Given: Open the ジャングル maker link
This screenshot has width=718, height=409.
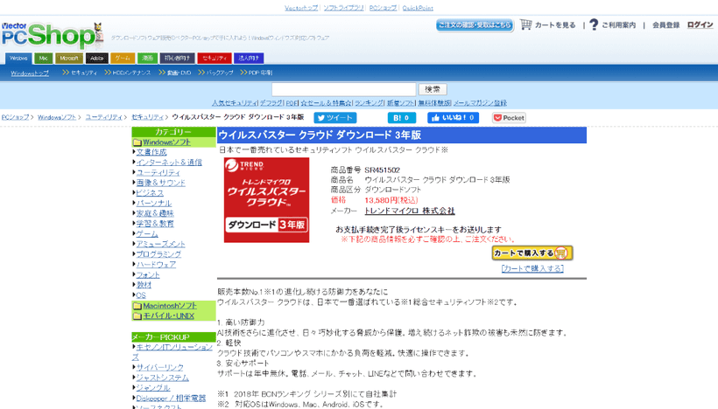Looking at the screenshot, I should click(153, 388).
